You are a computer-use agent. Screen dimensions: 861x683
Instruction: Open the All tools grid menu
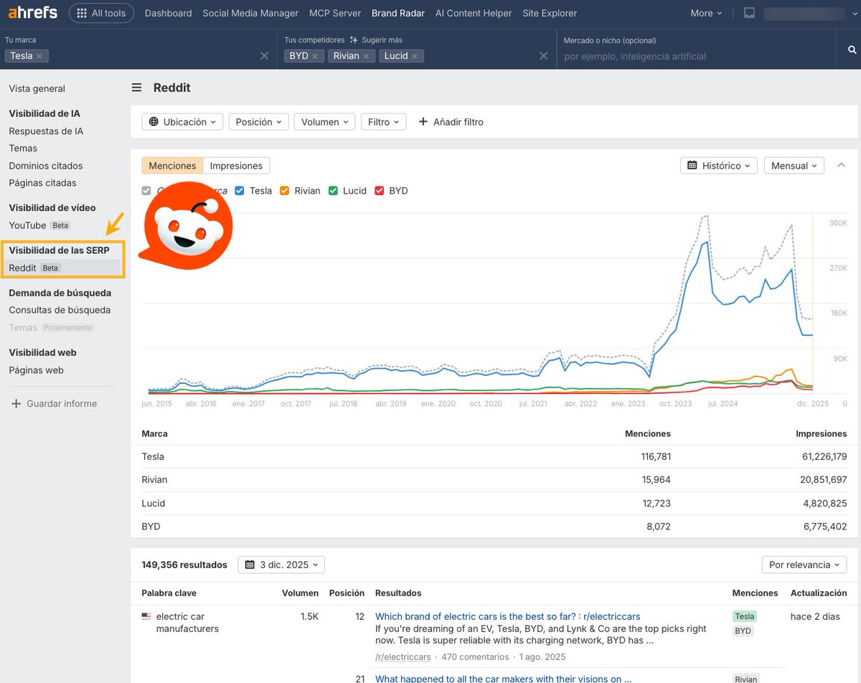101,13
